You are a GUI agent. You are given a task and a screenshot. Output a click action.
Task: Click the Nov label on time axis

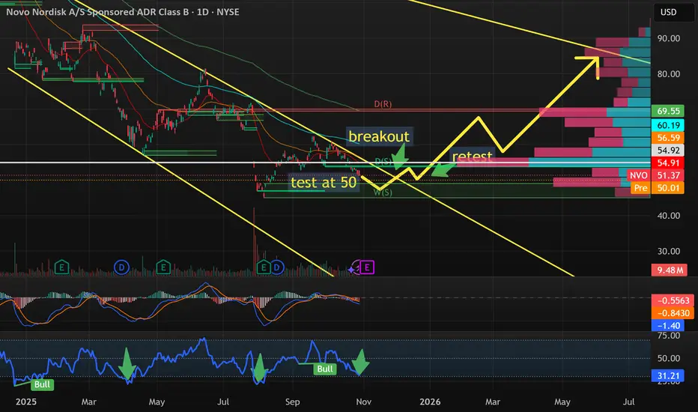364,402
